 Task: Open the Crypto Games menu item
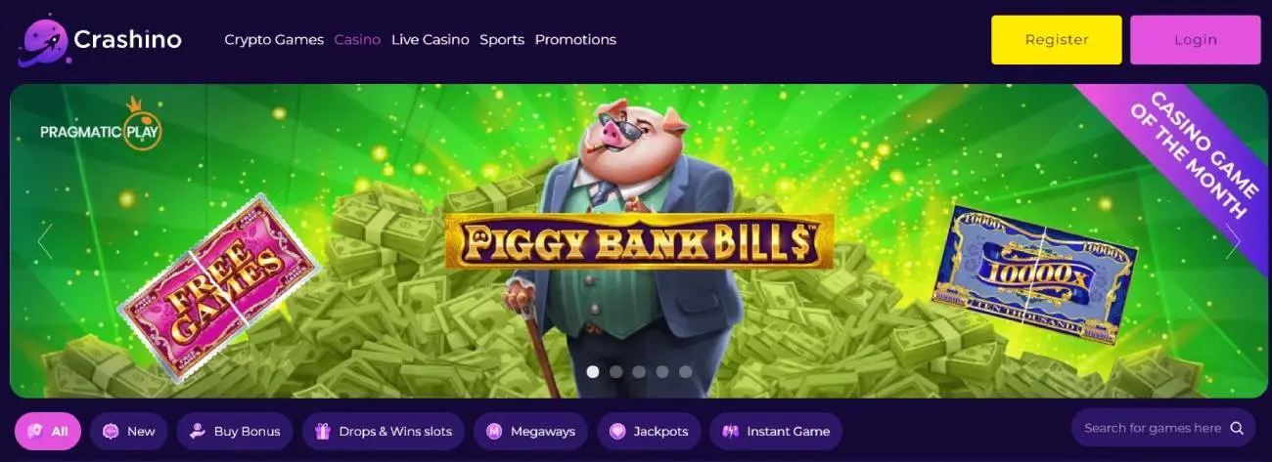(x=274, y=40)
